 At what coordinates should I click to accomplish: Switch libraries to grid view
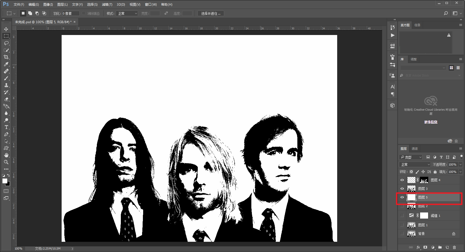pyautogui.click(x=451, y=68)
